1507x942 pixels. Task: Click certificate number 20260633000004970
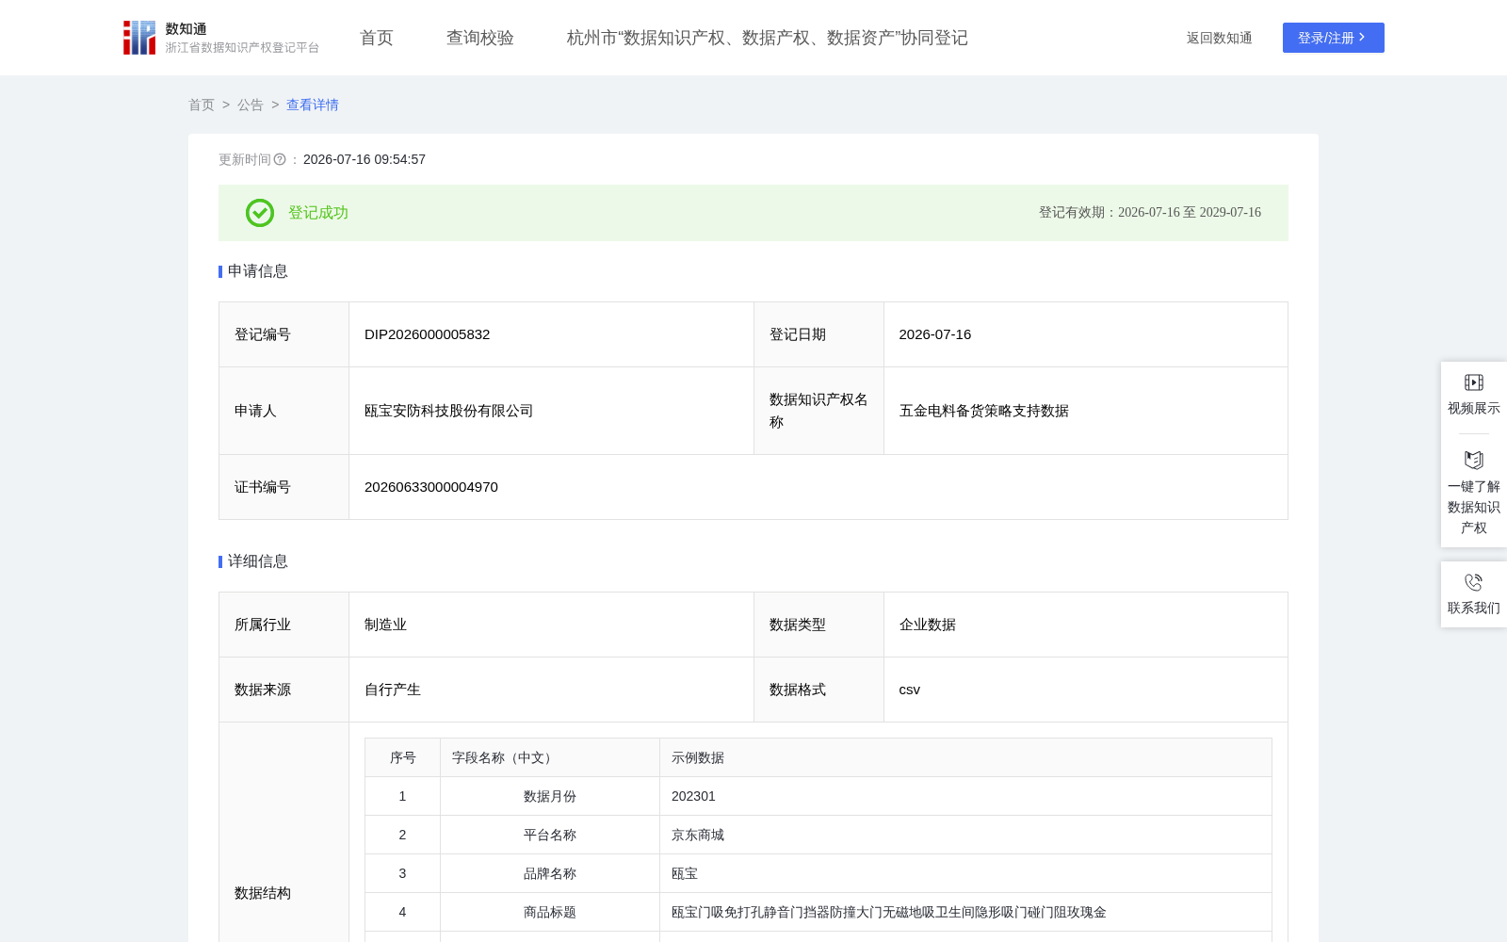(x=431, y=487)
